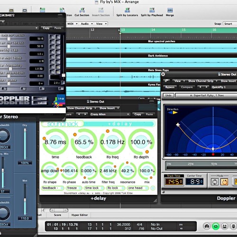
Task: Toggle the lfo lock switch
Action: coord(116,188)
